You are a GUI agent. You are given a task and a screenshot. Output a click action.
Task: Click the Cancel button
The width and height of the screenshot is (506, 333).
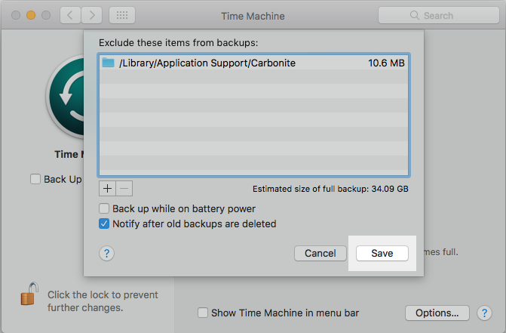(320, 254)
